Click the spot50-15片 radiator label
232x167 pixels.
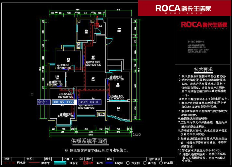pos(93,62)
